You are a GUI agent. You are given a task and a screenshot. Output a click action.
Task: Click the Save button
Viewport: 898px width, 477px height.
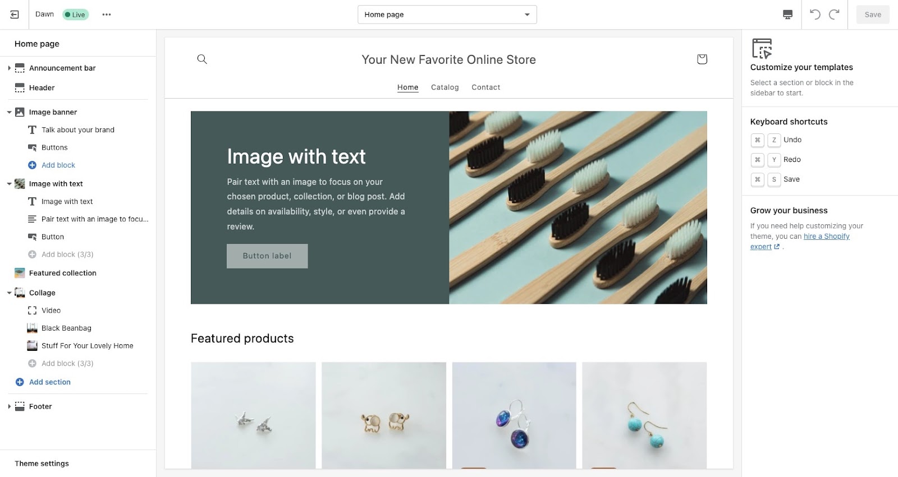pyautogui.click(x=872, y=14)
